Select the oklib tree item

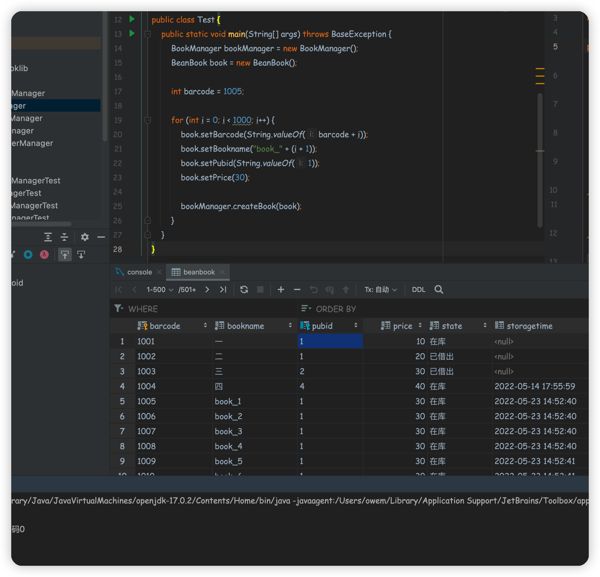coord(20,68)
